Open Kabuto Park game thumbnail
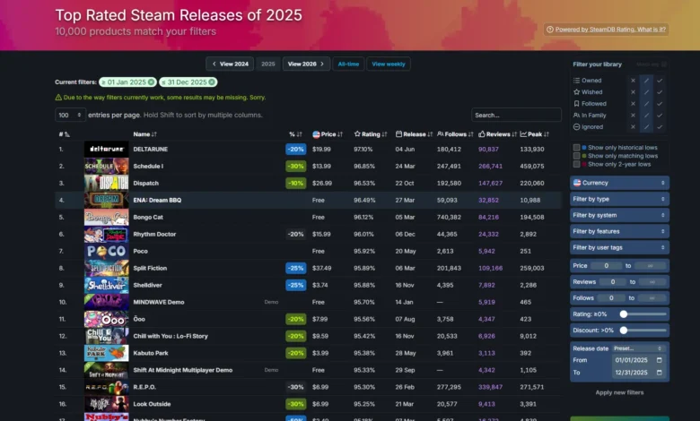Screen dimensions: 700x421 106,353
